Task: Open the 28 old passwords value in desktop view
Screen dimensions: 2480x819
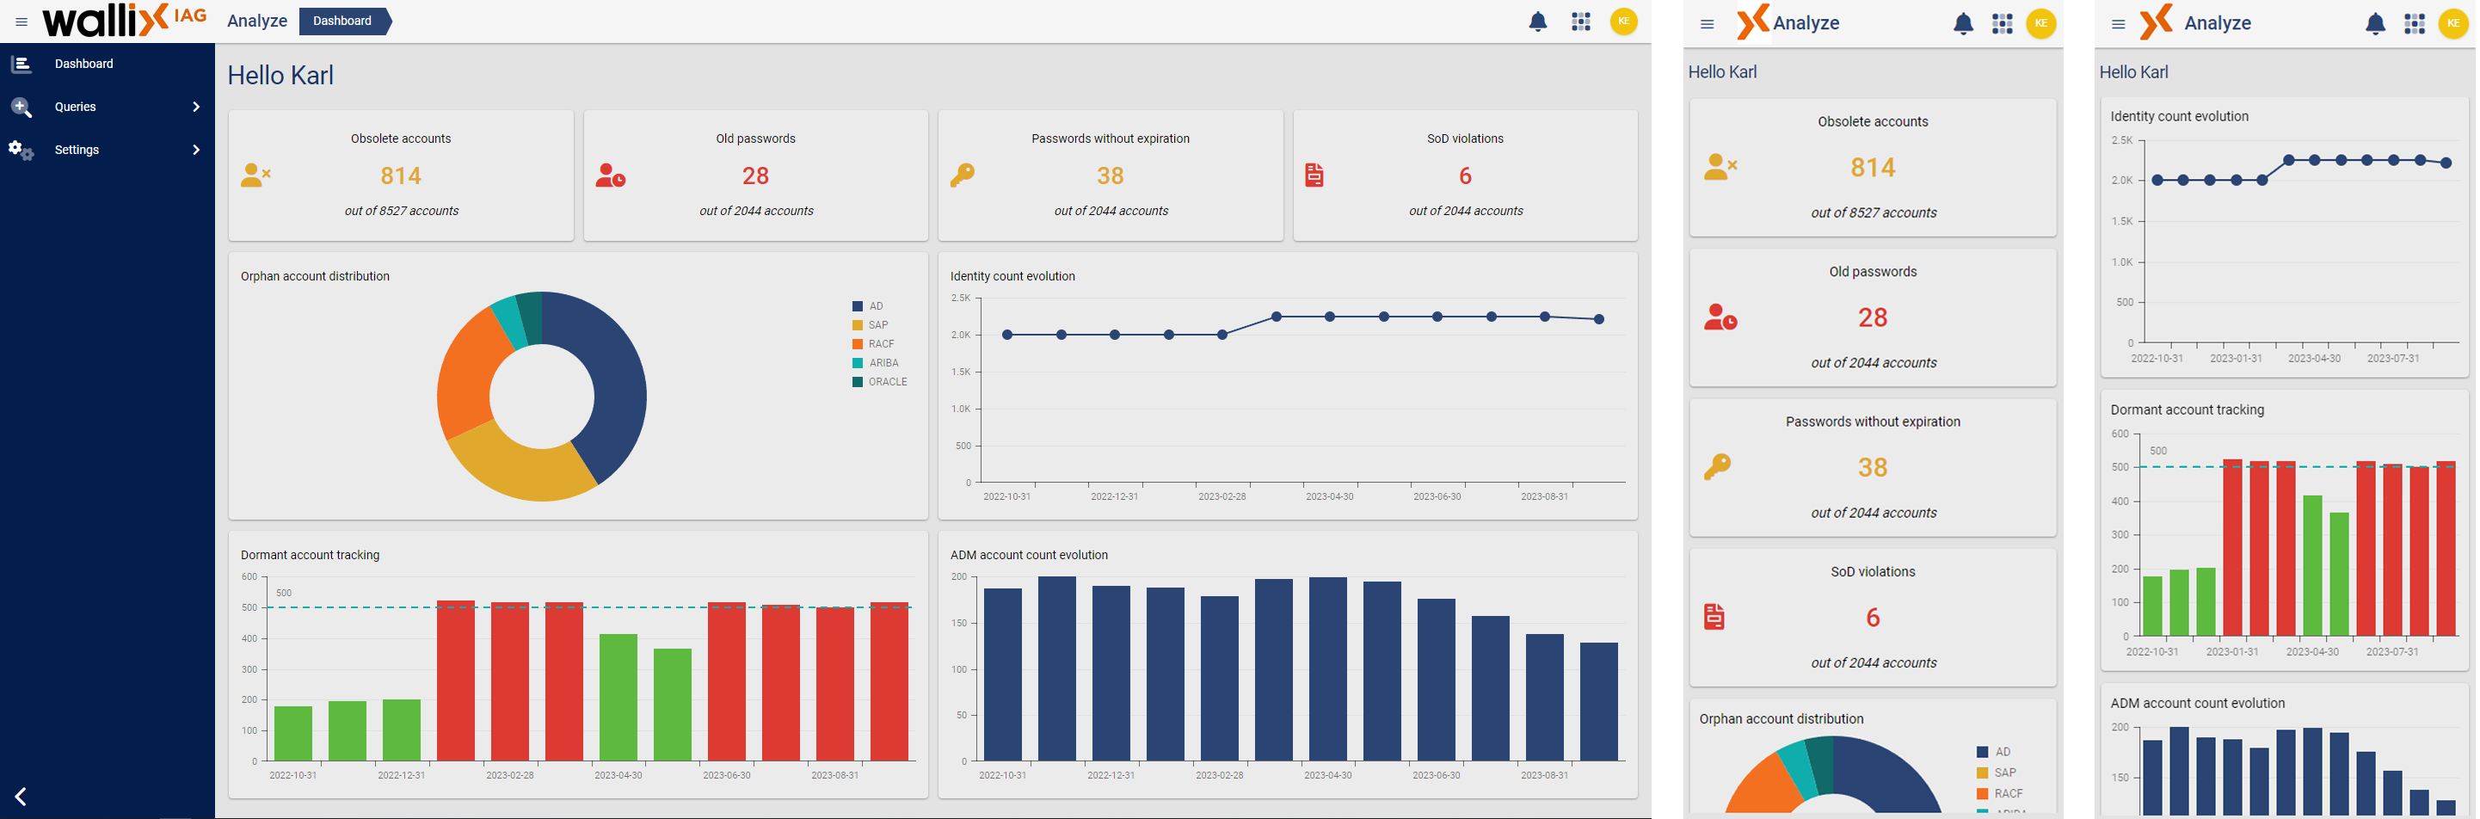Action: click(756, 176)
